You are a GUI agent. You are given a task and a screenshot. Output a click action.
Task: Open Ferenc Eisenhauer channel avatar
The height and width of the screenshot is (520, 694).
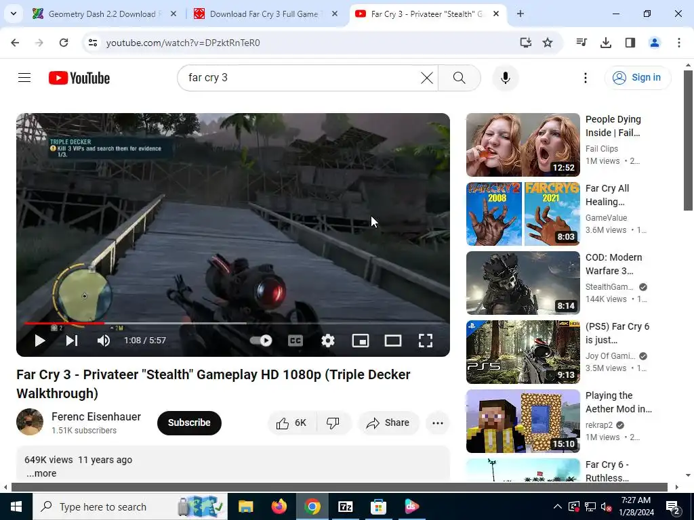click(30, 422)
